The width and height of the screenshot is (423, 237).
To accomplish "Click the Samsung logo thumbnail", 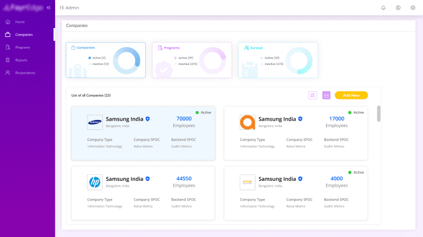I will [95, 122].
